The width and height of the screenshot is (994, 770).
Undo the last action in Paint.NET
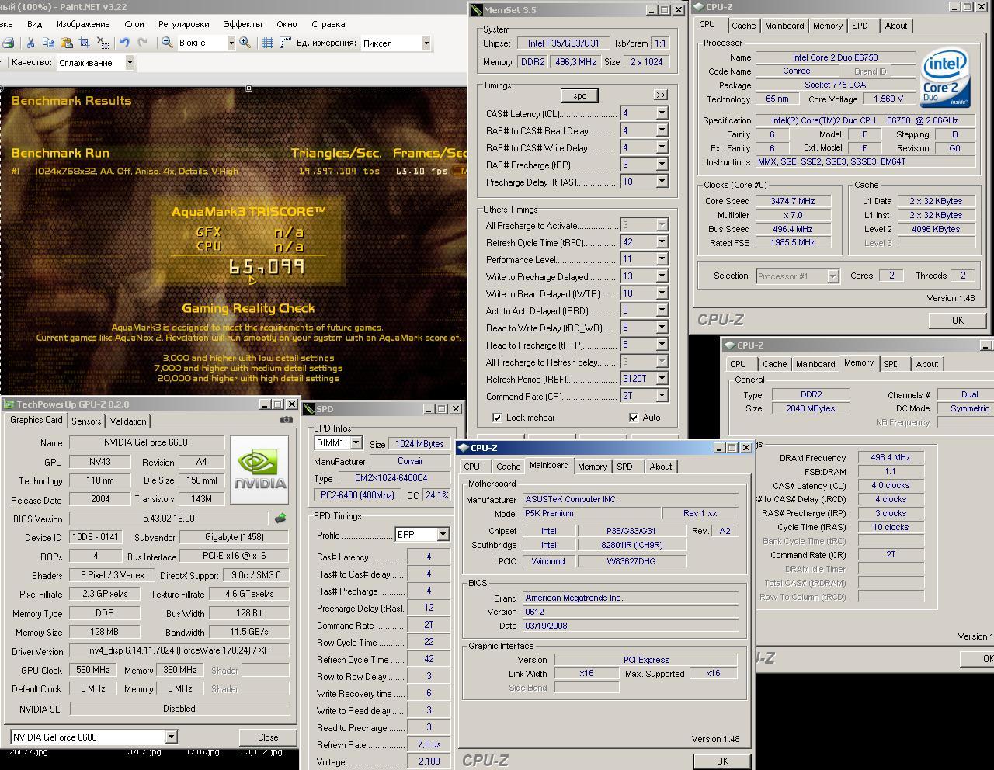pyautogui.click(x=124, y=43)
